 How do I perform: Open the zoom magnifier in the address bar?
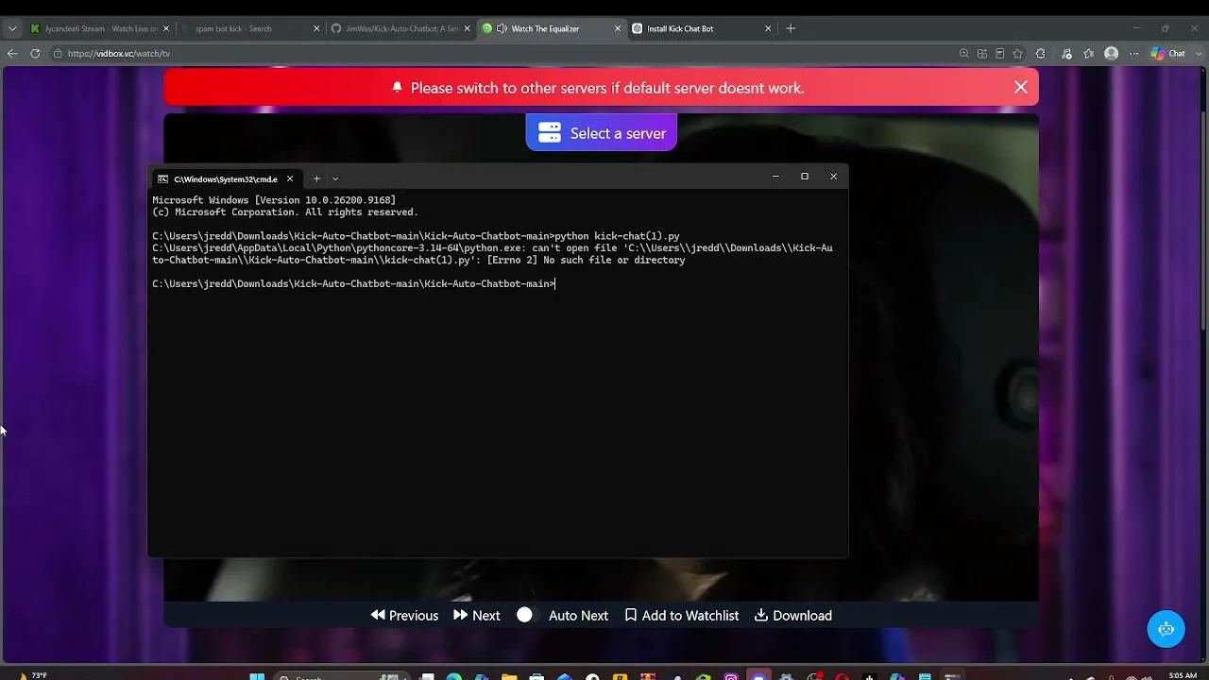pyautogui.click(x=963, y=54)
